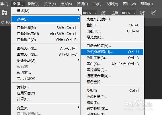
Task: Expand the 图像旋转(G) submenu
Action: pos(46,61)
